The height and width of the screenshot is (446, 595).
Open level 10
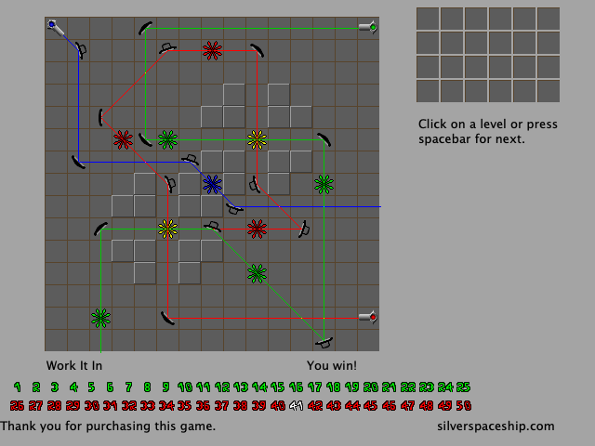click(185, 387)
